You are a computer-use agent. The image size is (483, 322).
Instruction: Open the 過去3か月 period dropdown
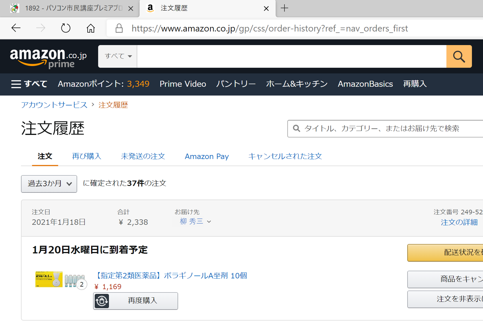click(x=49, y=184)
